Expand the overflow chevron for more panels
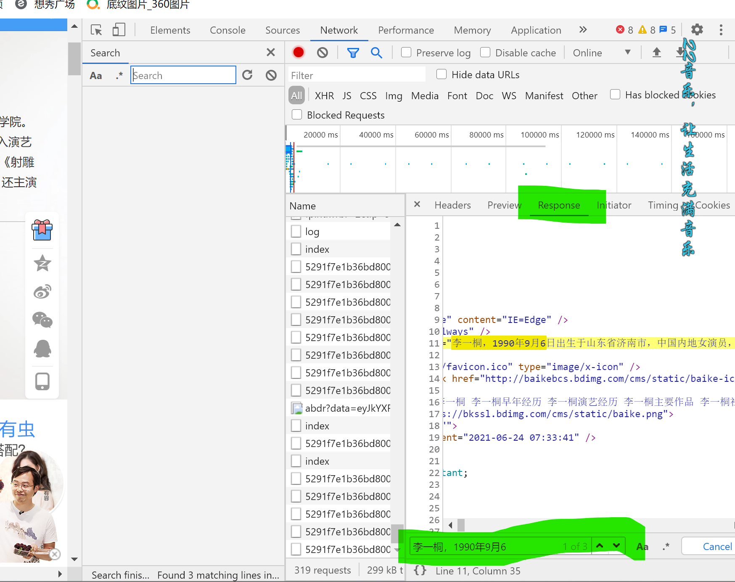 [x=583, y=29]
